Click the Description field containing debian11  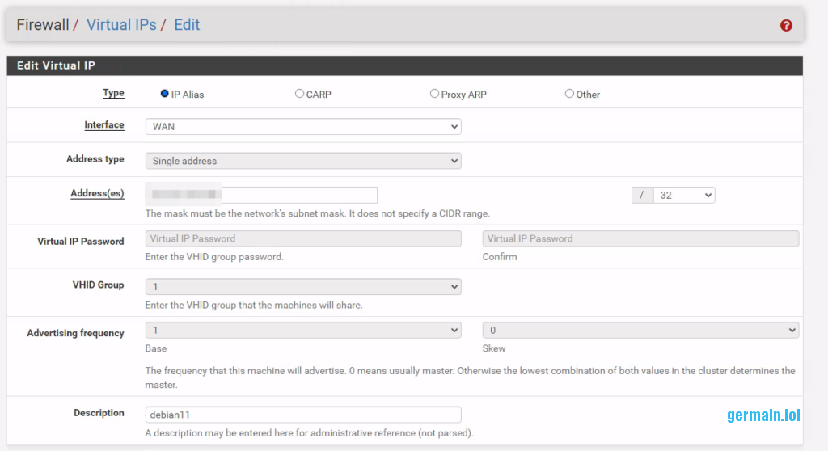coord(303,415)
